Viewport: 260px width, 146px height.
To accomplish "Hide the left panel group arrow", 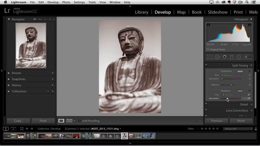I will pos(2,71).
